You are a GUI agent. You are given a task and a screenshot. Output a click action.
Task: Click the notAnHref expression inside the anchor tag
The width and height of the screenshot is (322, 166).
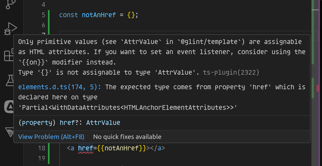pyautogui.click(x=122, y=148)
